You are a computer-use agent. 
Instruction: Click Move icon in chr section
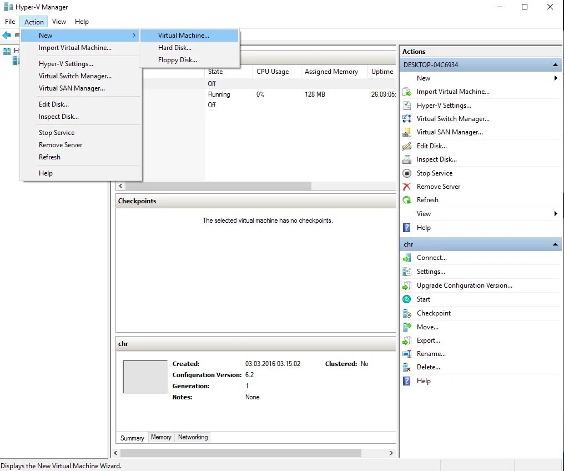(407, 327)
